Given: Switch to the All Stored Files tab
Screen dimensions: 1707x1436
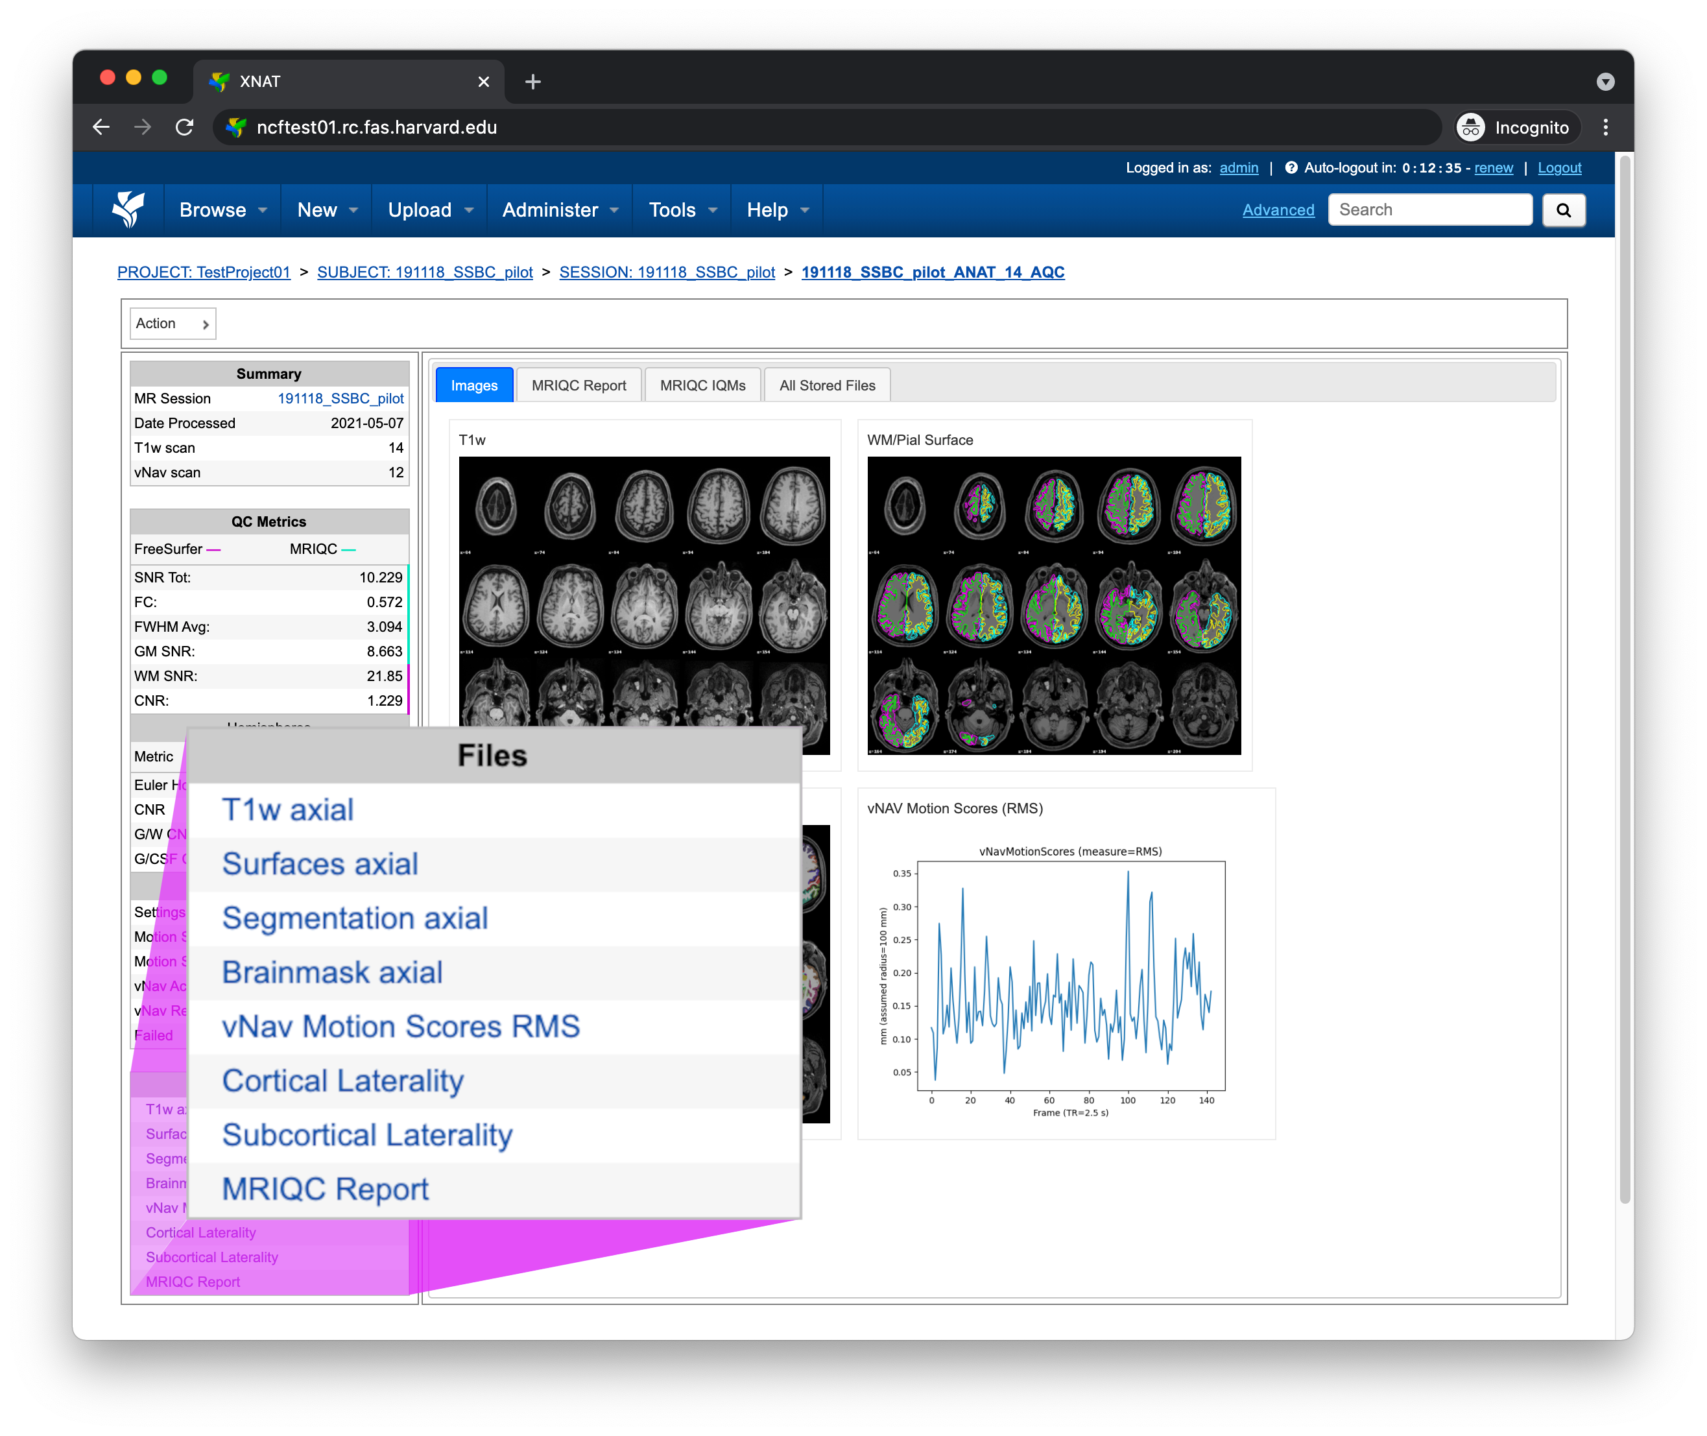Looking at the screenshot, I should 827,385.
